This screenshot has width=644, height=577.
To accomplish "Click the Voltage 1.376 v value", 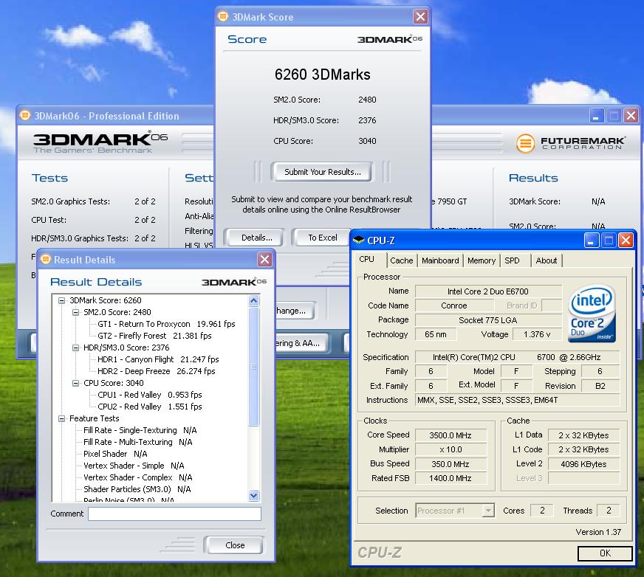I will tap(537, 334).
